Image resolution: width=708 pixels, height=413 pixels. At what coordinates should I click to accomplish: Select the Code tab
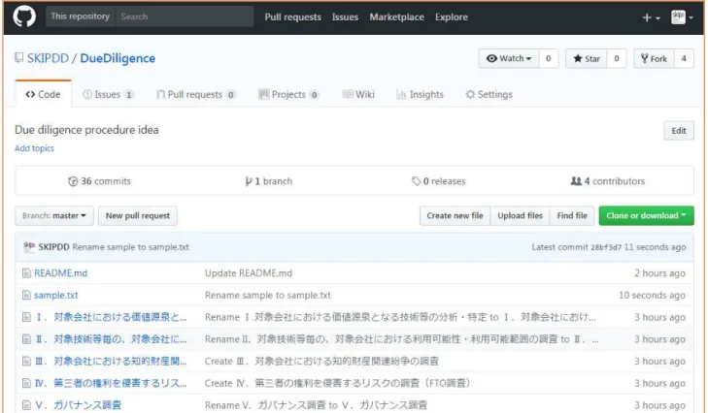43,94
